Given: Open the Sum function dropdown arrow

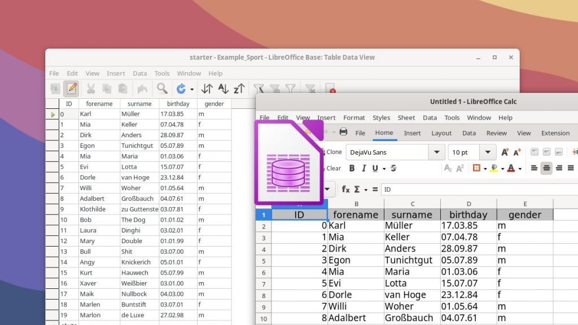Looking at the screenshot, I should pyautogui.click(x=366, y=190).
